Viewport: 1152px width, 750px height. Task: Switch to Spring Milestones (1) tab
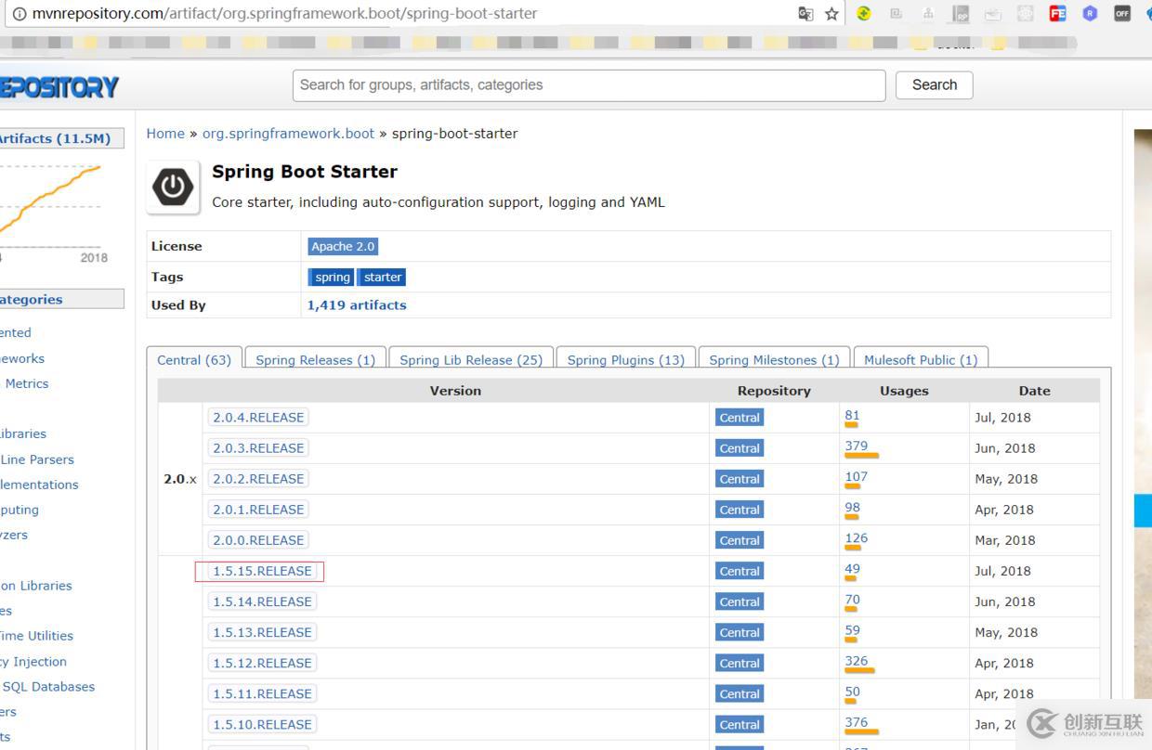774,359
